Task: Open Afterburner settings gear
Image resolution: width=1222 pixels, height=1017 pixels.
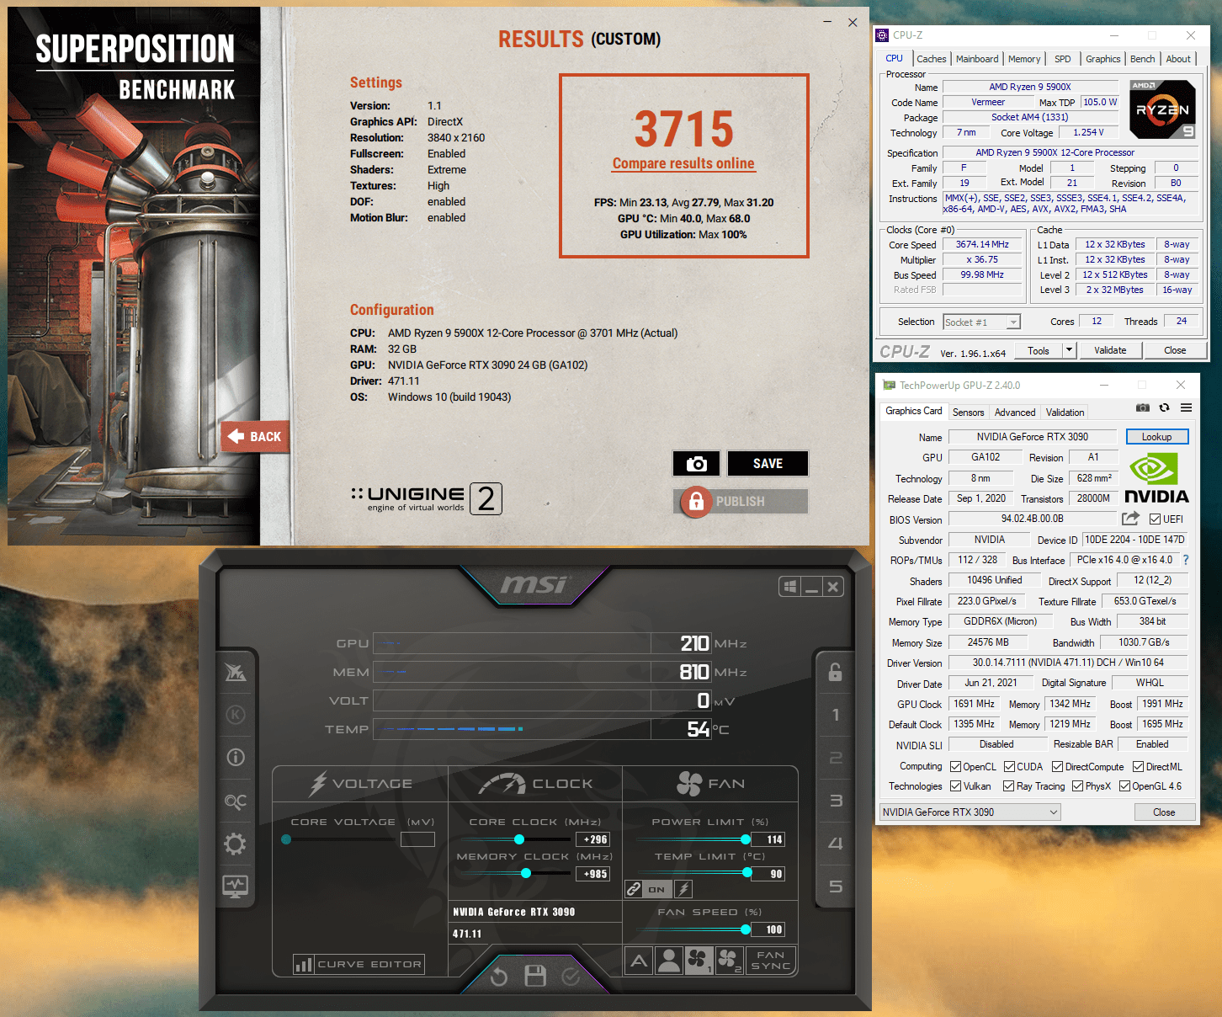Action: click(x=235, y=844)
